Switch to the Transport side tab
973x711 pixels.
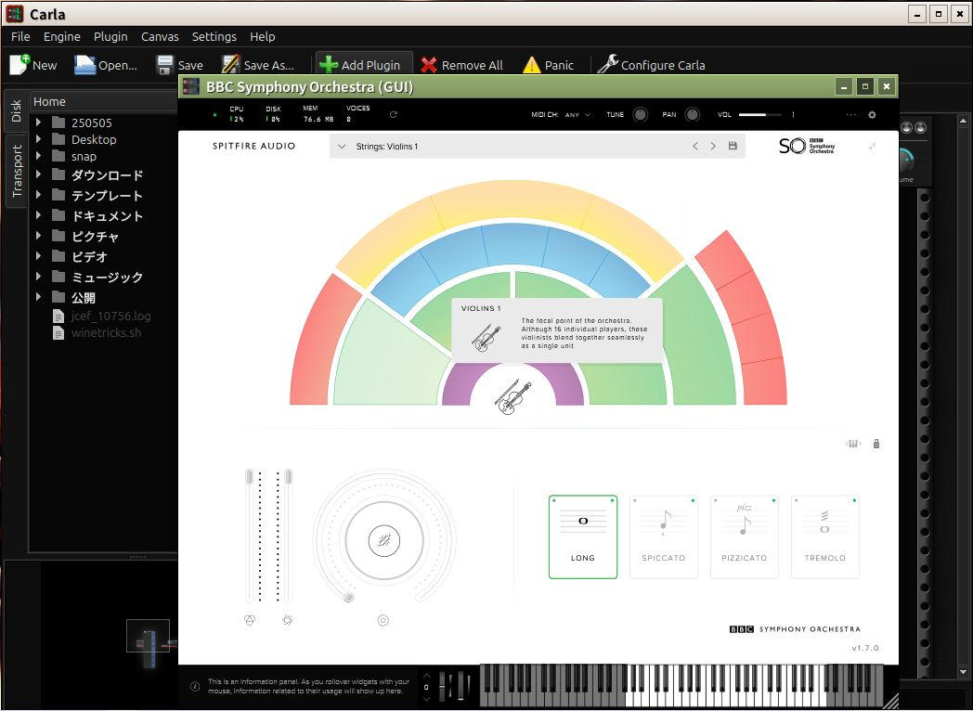17,171
